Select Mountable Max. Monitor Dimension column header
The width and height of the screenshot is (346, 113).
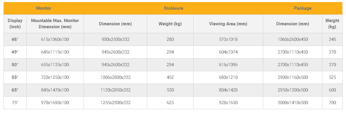pos(55,24)
